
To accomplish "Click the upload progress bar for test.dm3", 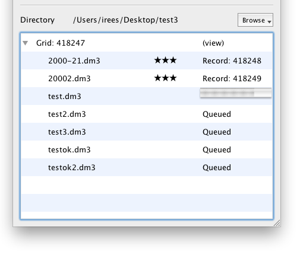I will click(236, 93).
